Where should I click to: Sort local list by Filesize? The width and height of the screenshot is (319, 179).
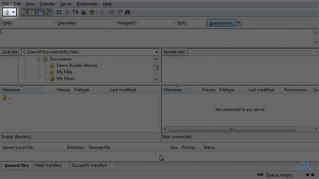pyautogui.click(x=57, y=89)
